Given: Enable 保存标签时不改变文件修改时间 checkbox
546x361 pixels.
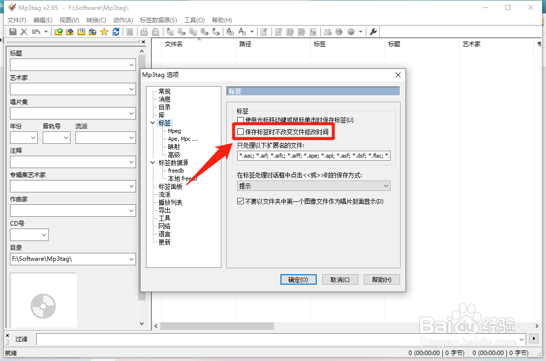Looking at the screenshot, I should pyautogui.click(x=240, y=132).
